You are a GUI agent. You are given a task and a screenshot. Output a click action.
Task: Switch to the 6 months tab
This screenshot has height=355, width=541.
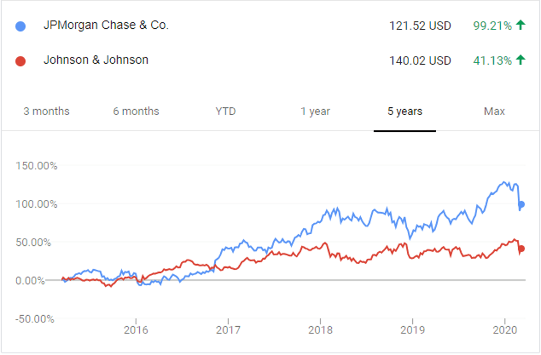[136, 111]
